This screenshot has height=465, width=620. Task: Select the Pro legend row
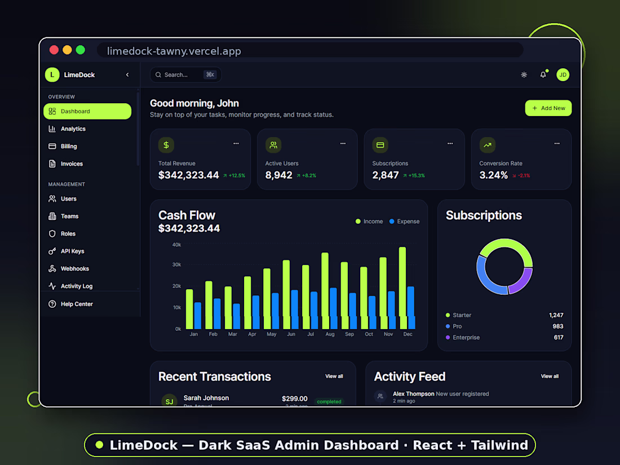coord(504,326)
